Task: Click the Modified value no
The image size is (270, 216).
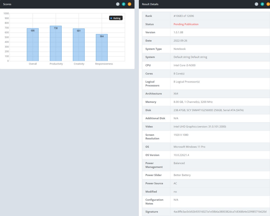Action: coord(175,192)
